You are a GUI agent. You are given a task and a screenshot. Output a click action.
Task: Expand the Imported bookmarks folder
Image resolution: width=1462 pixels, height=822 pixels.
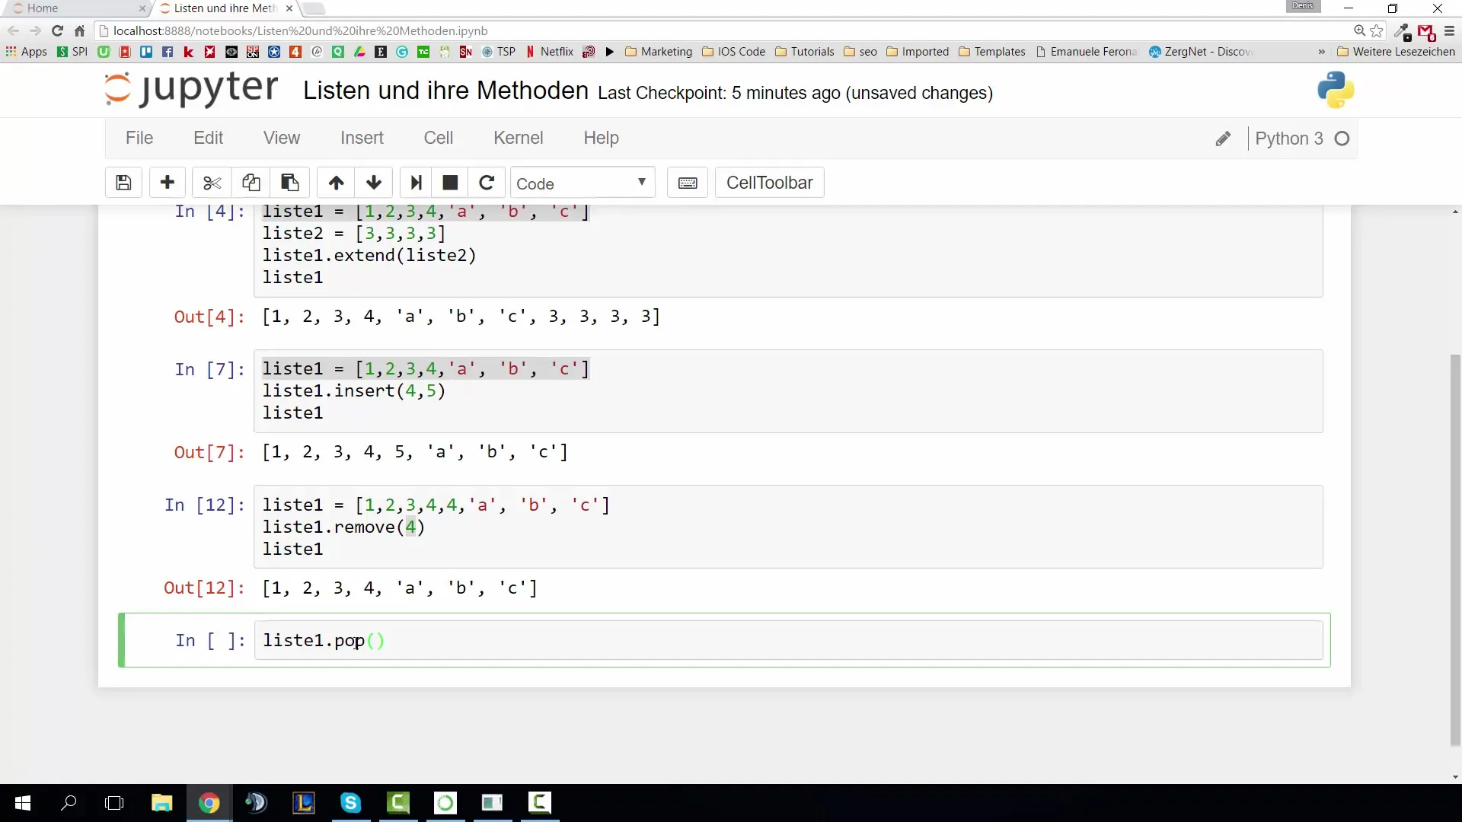(918, 52)
